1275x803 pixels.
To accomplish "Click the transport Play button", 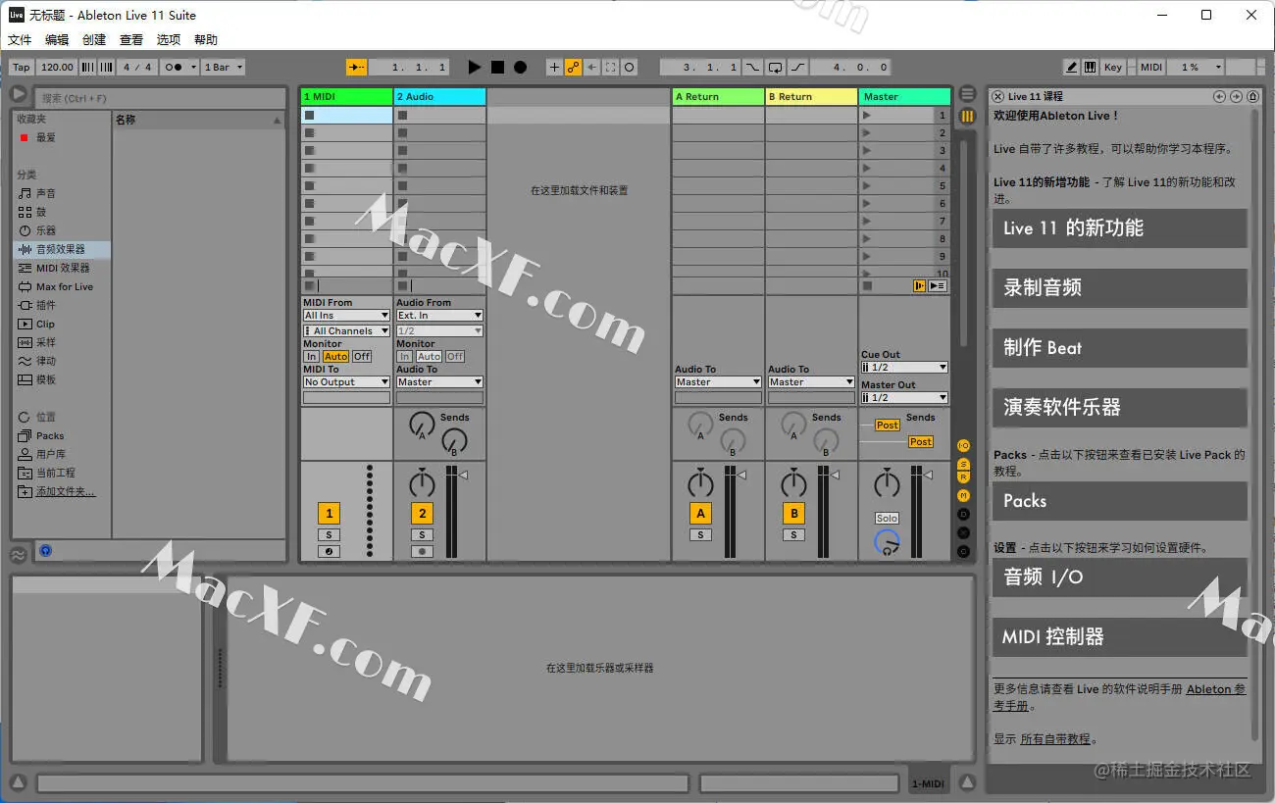I will 475,67.
